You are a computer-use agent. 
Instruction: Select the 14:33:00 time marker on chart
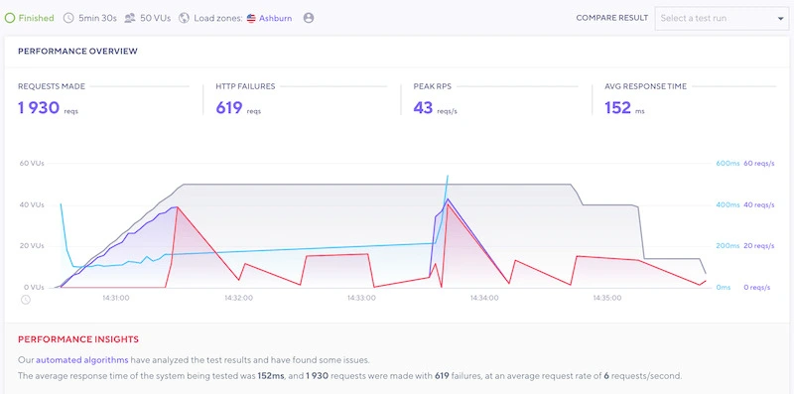tap(361, 298)
